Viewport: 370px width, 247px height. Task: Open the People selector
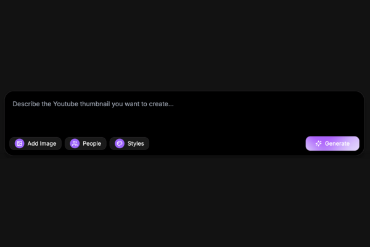point(86,143)
